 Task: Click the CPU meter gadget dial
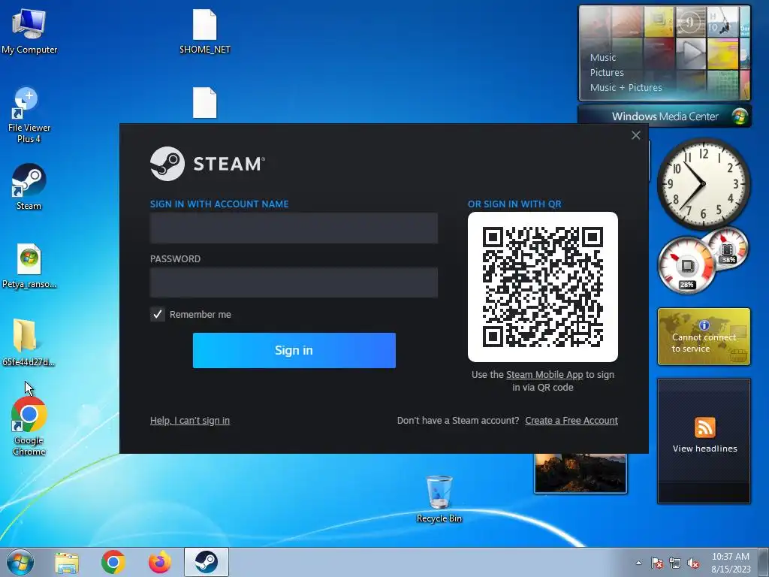click(x=686, y=265)
